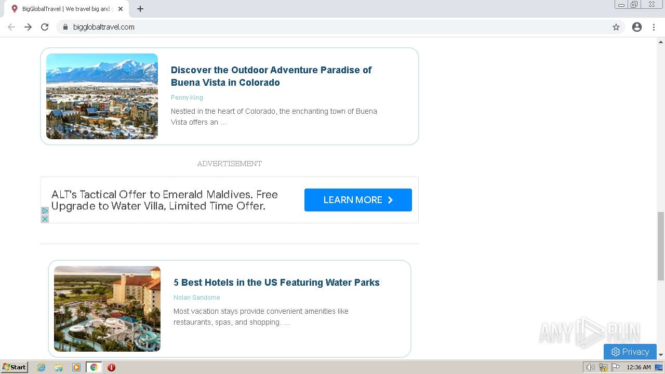Open File Explorer folder from taskbar
665x374 pixels.
click(59, 367)
